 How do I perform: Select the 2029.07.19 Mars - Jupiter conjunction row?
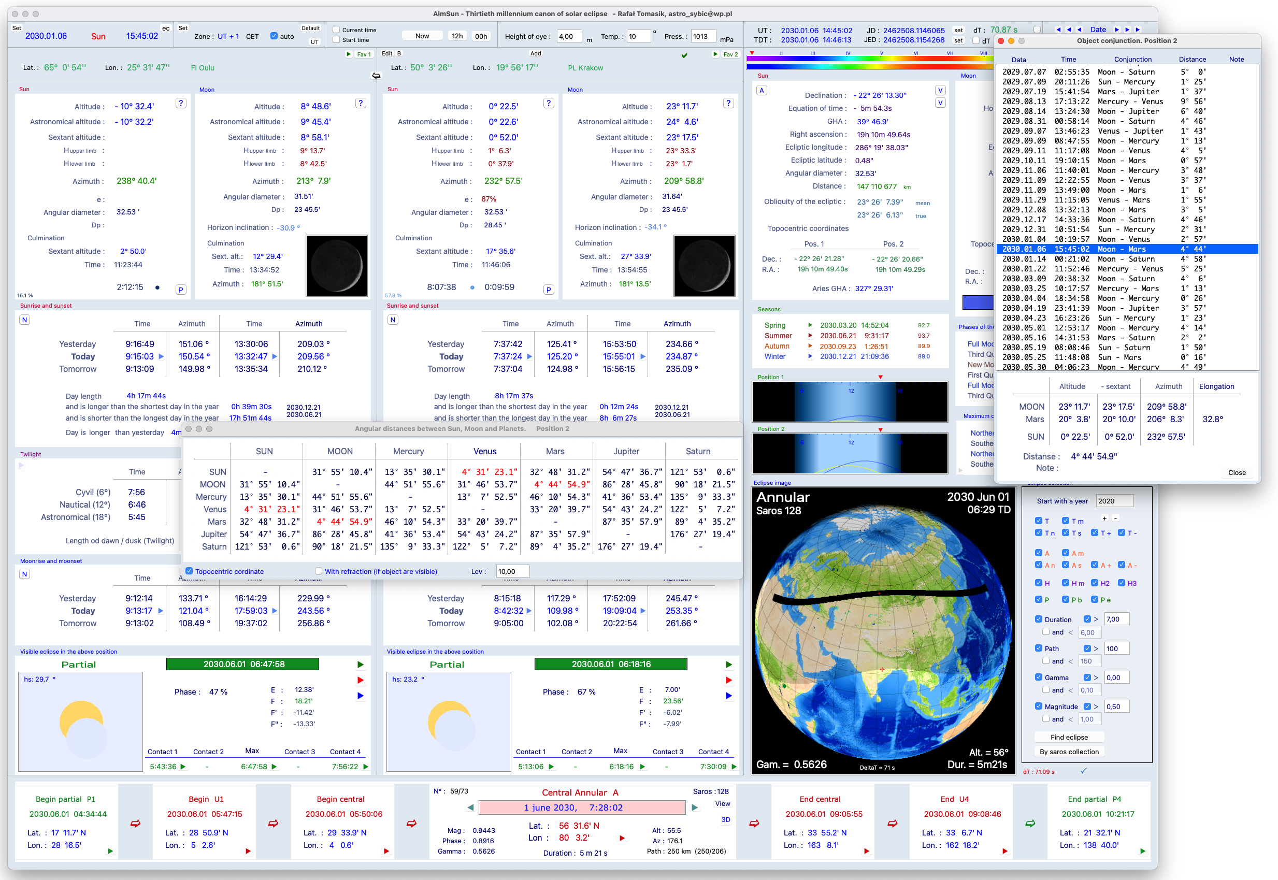1127,92
